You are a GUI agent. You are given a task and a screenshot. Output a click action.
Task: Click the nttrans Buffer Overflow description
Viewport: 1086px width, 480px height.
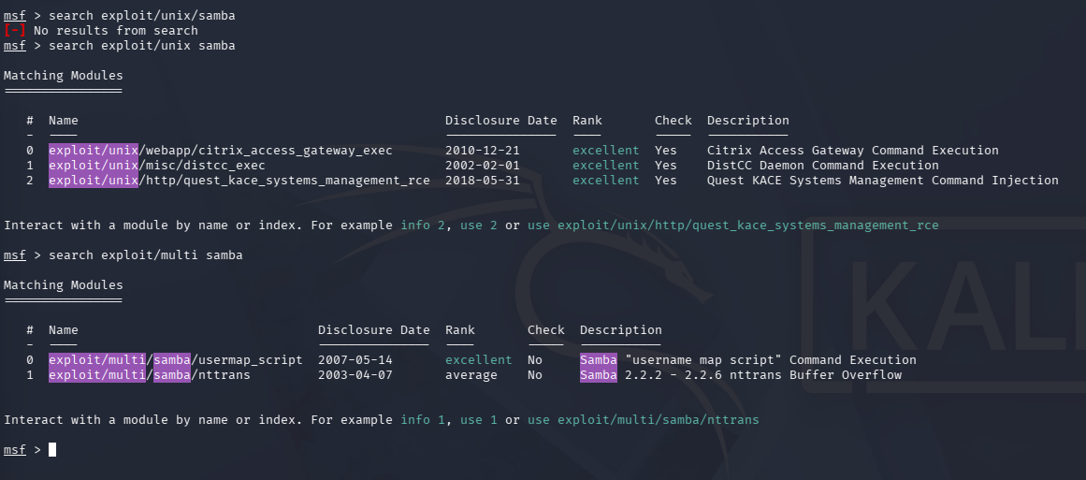(x=740, y=375)
